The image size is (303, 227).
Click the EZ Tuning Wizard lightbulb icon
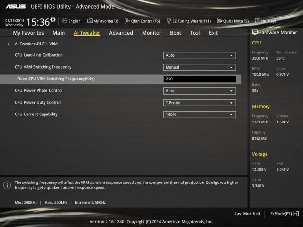[x=169, y=21]
